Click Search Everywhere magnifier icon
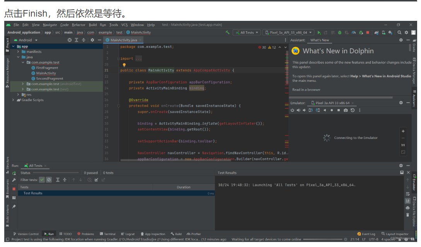Viewport: 421px width, 247px height. (x=399, y=32)
